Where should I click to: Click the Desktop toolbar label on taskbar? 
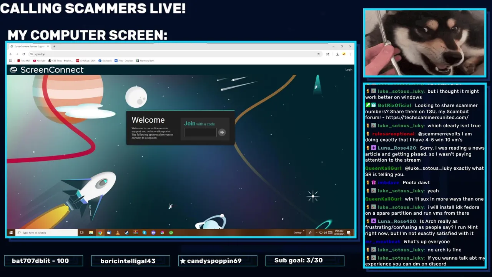[x=298, y=233]
